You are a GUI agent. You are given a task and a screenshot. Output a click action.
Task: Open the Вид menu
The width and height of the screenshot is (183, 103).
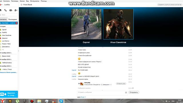pos(27,1)
